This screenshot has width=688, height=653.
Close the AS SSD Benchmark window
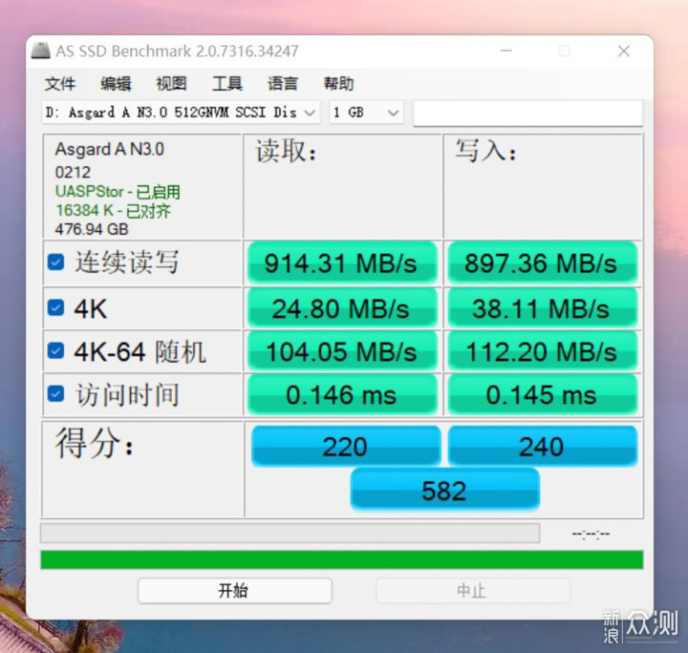tap(623, 51)
